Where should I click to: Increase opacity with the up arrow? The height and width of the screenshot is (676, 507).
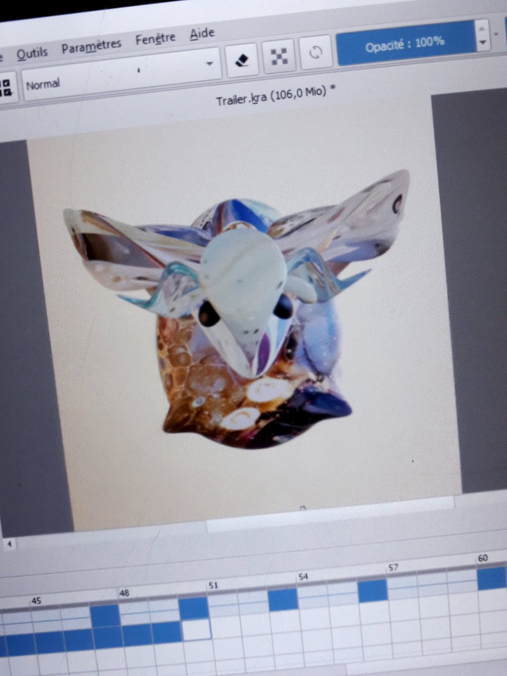tap(483, 28)
